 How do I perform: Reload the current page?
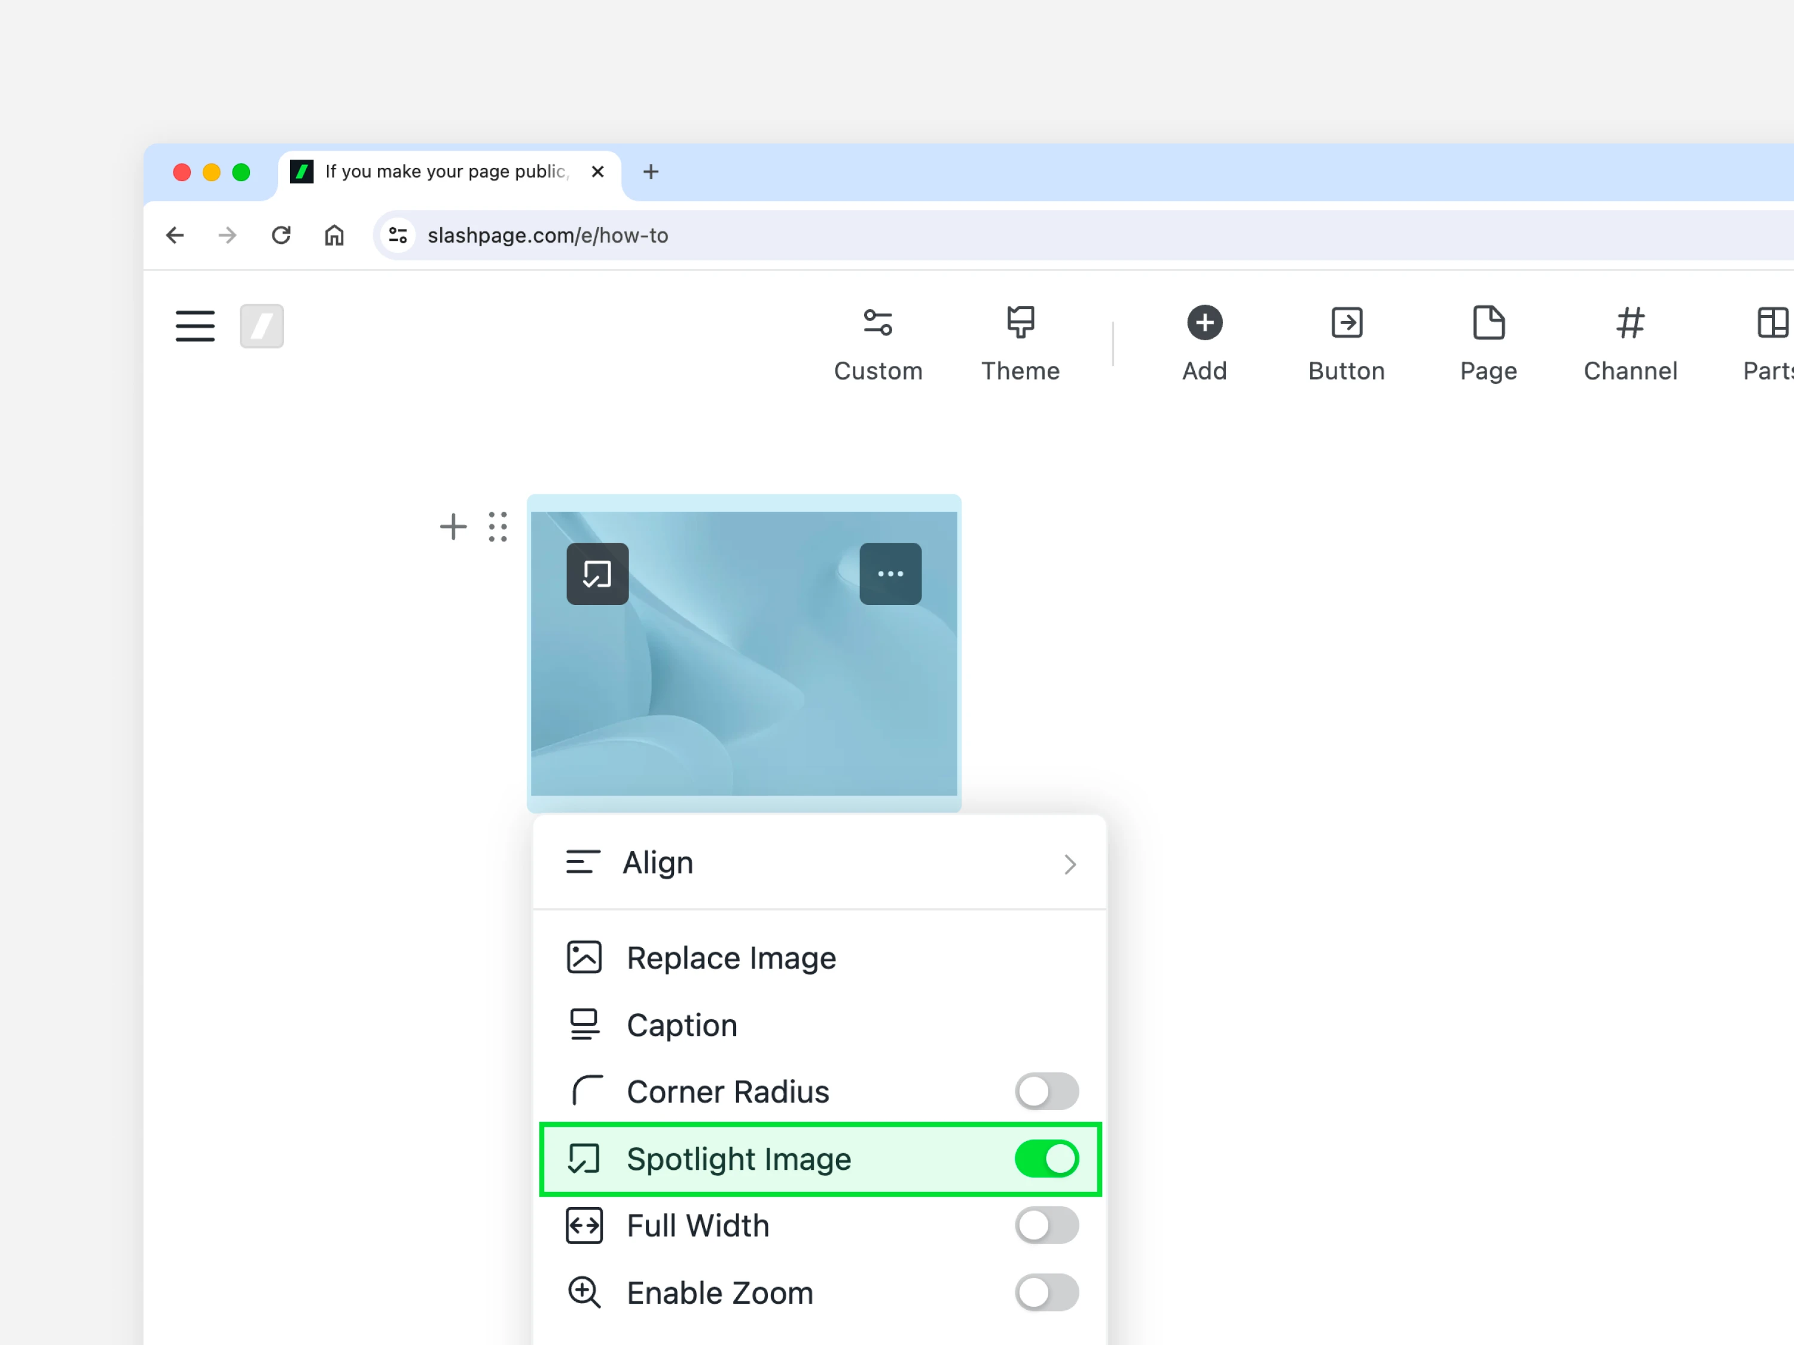(x=282, y=235)
